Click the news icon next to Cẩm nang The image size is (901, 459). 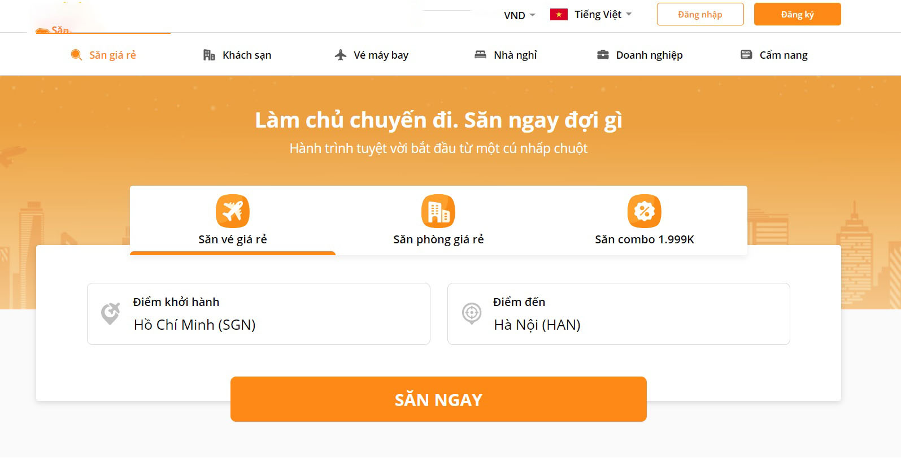(x=745, y=54)
